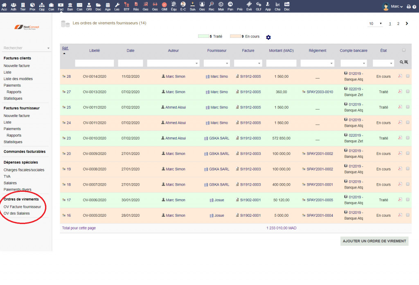This screenshot has height=285, width=419.
Task: Clear filters with the crossed magnifier icon
Action: click(x=406, y=63)
